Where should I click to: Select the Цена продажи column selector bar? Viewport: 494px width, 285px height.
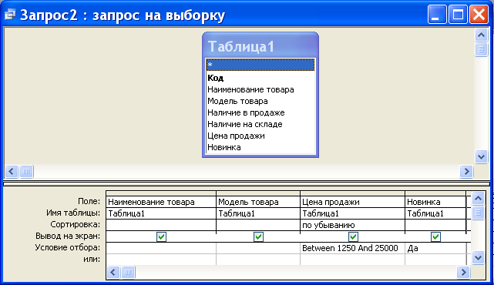352,193
